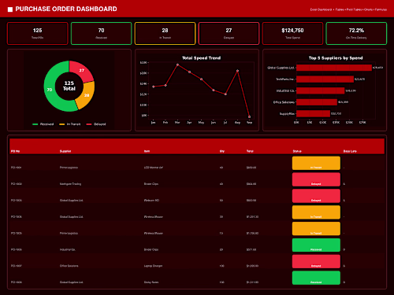
Task: Select the Jan data point on trend line
Action: click(154, 87)
